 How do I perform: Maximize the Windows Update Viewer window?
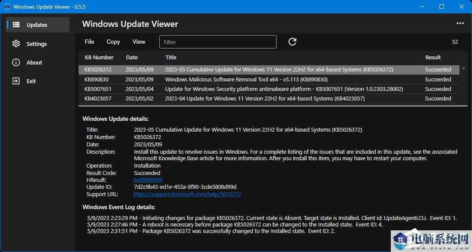click(x=442, y=6)
